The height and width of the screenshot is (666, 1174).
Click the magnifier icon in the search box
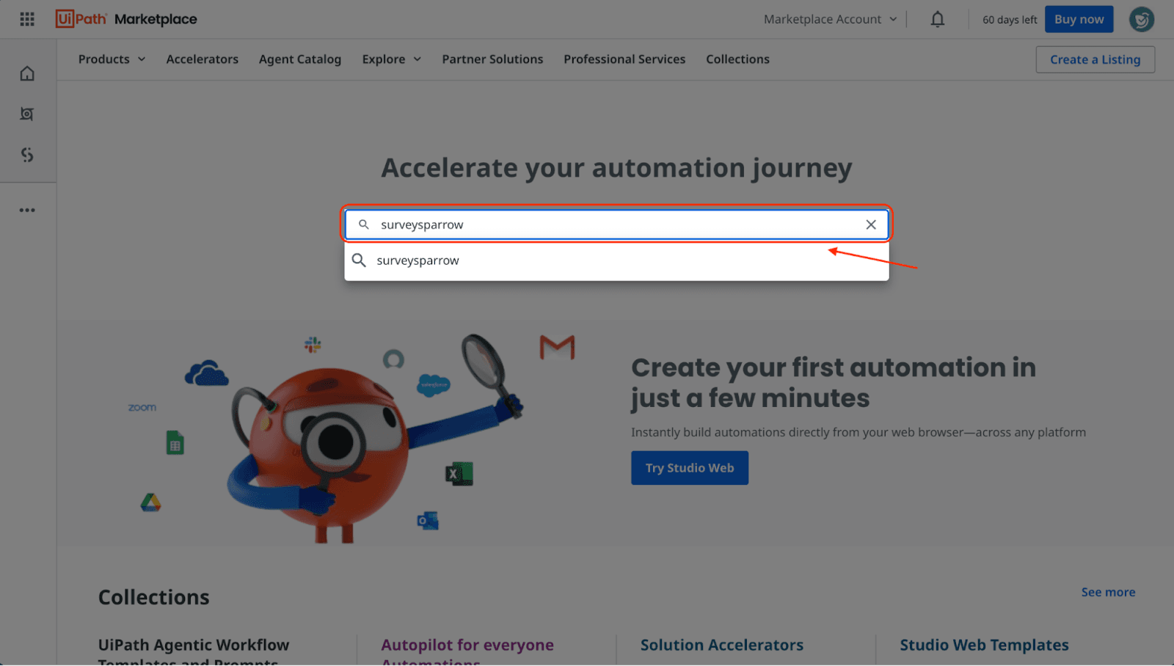pyautogui.click(x=363, y=224)
